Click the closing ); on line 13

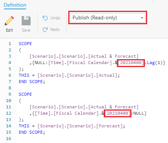(21, 120)
